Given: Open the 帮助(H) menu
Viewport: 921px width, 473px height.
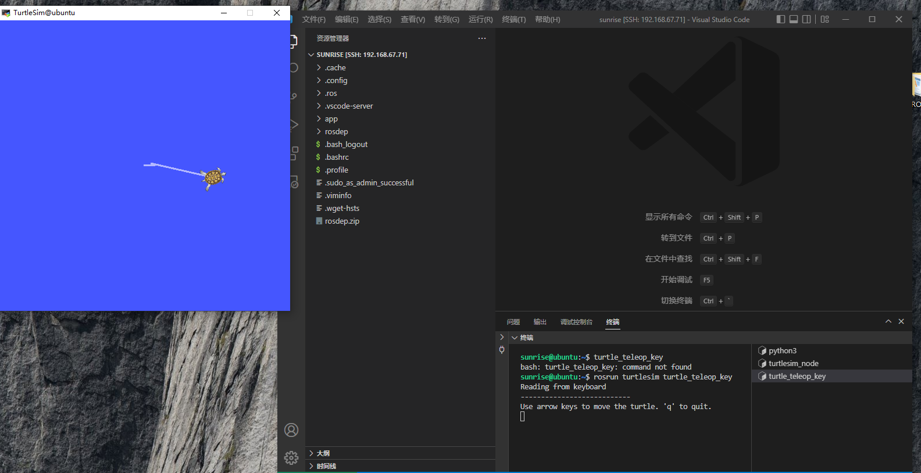Looking at the screenshot, I should pyautogui.click(x=548, y=19).
